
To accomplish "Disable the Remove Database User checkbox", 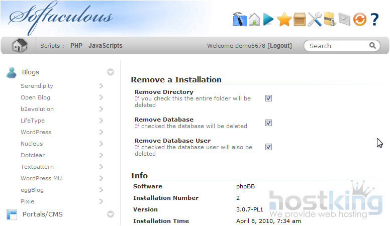I will [268, 147].
